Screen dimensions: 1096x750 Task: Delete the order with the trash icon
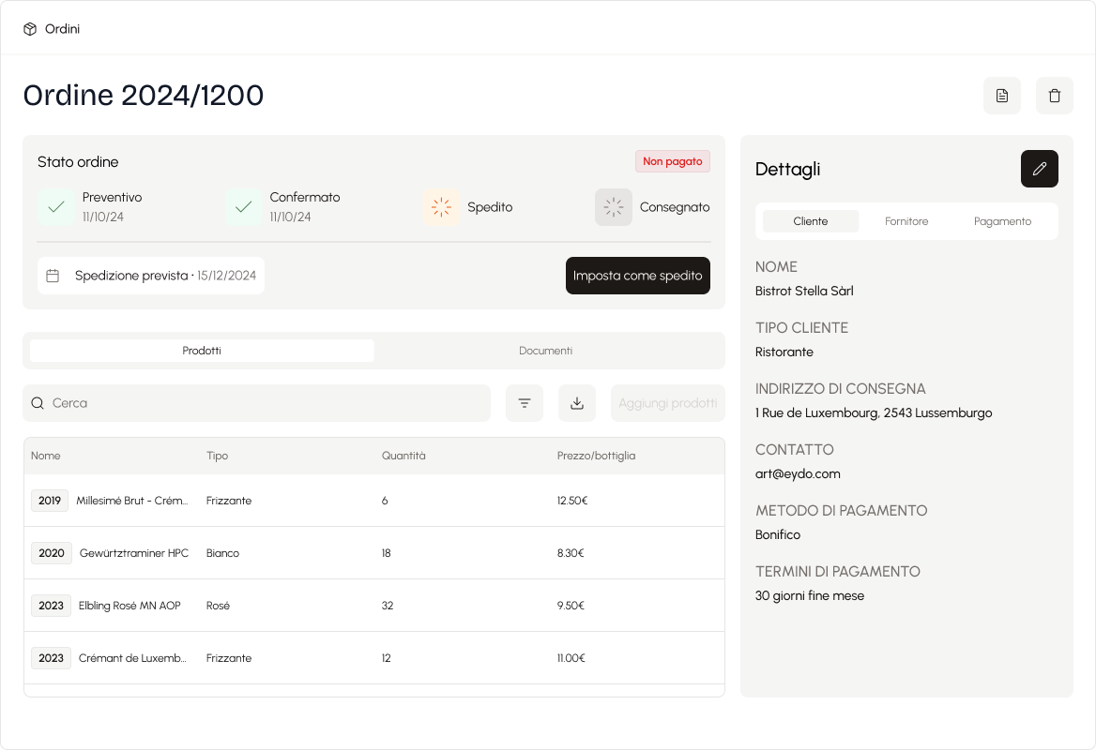coord(1055,96)
